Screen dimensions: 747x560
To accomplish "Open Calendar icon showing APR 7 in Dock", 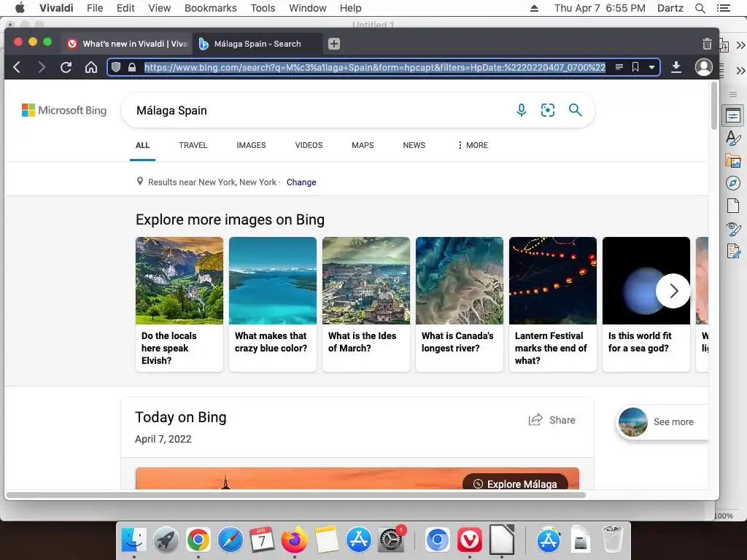I will coord(262,540).
